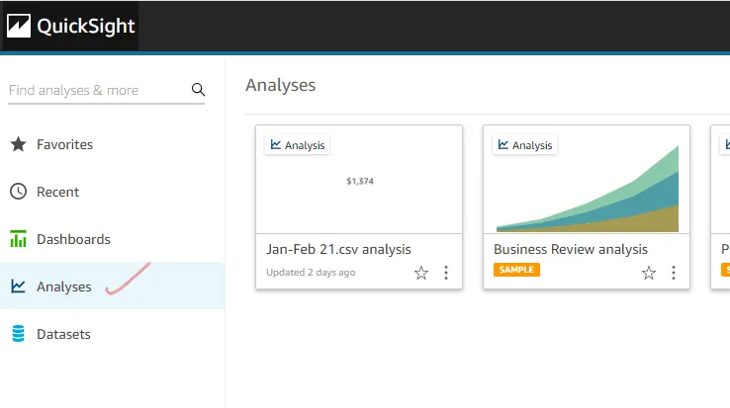Click the Jan-Feb 21.csv $1,374 thumbnail preview
This screenshot has height=408, width=730.
(359, 181)
